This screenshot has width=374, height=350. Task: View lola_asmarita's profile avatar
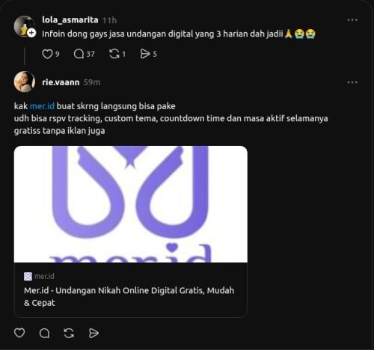[x=24, y=26]
